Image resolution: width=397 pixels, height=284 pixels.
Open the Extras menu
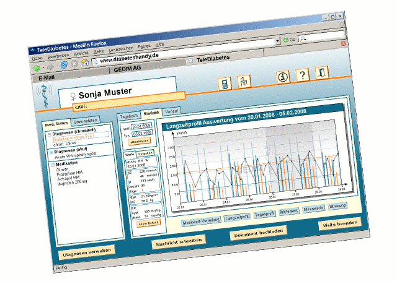(145, 46)
